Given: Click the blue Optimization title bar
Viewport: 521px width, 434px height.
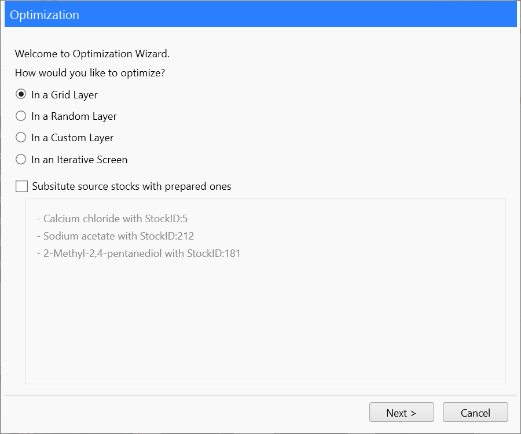Looking at the screenshot, I should 261,14.
